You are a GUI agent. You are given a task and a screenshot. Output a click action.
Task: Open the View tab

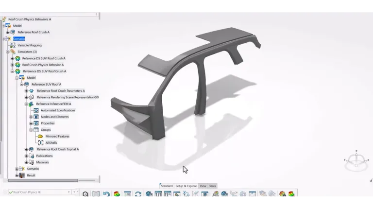pyautogui.click(x=203, y=186)
